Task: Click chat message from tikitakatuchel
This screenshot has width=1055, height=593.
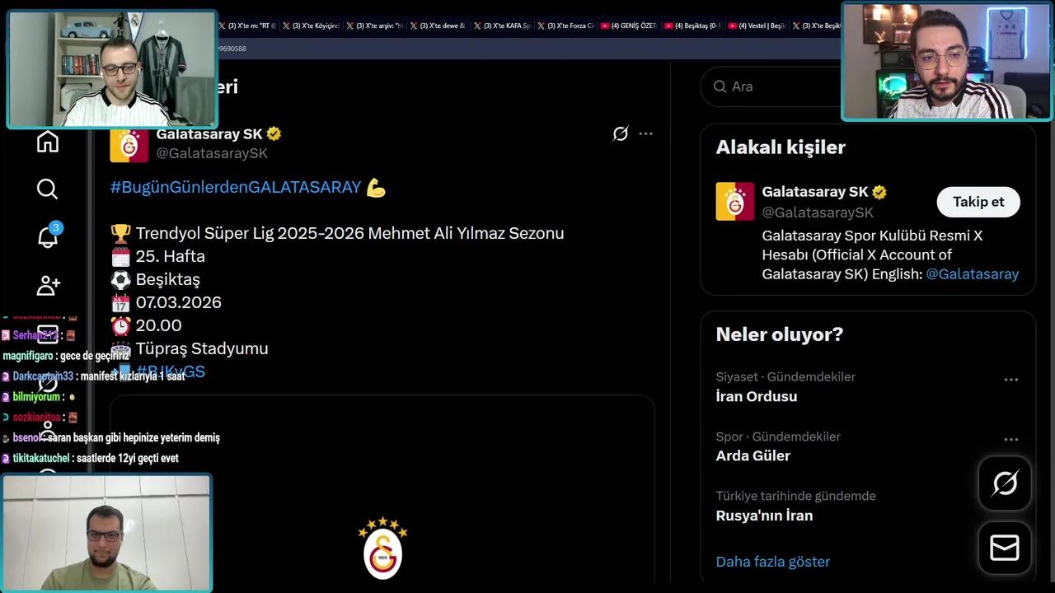Action: (91, 458)
